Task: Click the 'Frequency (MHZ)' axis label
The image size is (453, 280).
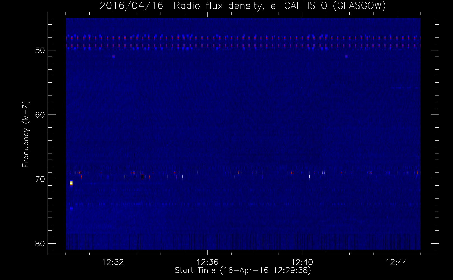Action: [25, 134]
